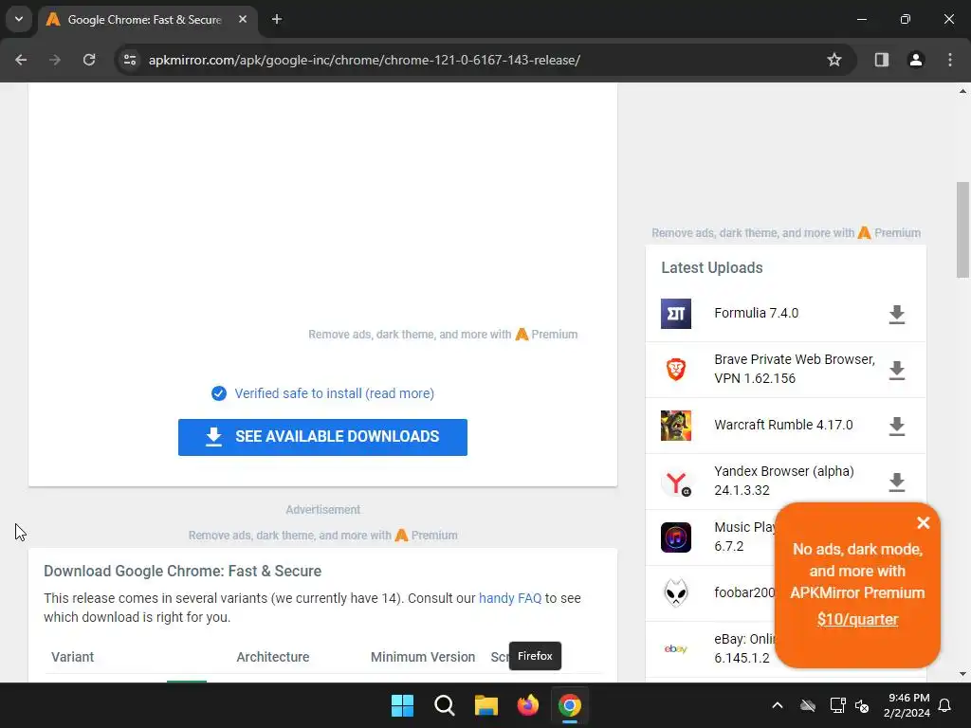The width and height of the screenshot is (971, 728).
Task: Open the clock showing 9:46 PM
Action: (x=907, y=705)
